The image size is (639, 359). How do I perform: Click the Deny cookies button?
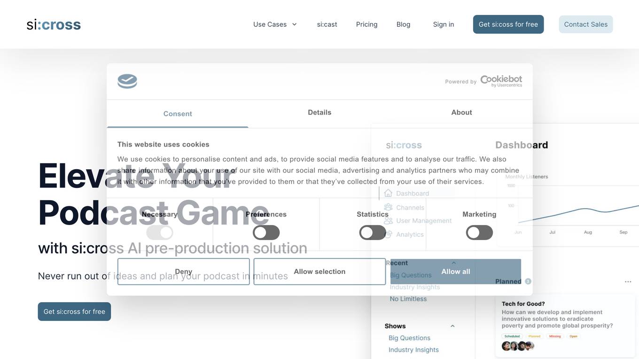(x=183, y=271)
